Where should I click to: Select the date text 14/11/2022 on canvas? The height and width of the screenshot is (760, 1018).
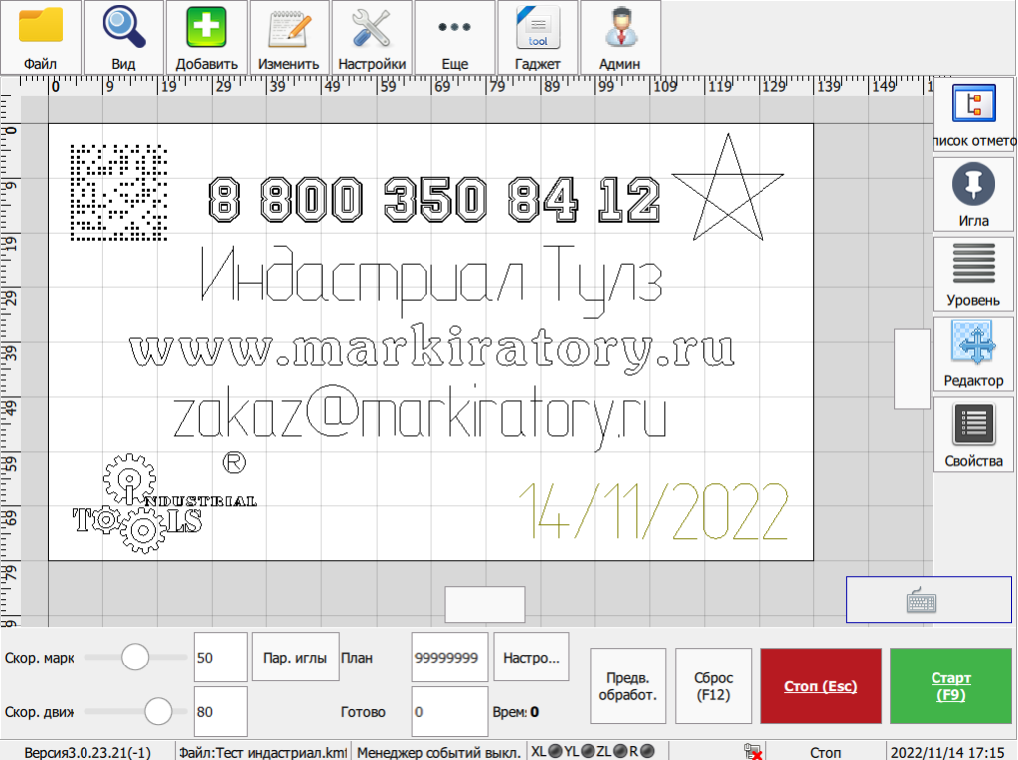tap(653, 511)
